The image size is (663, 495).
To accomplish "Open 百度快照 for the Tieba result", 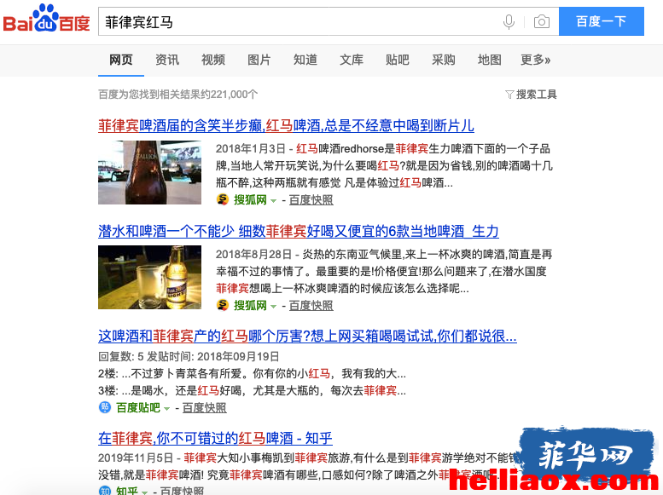I will pos(205,407).
